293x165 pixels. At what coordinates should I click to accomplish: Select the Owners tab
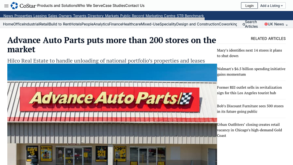click(65, 16)
